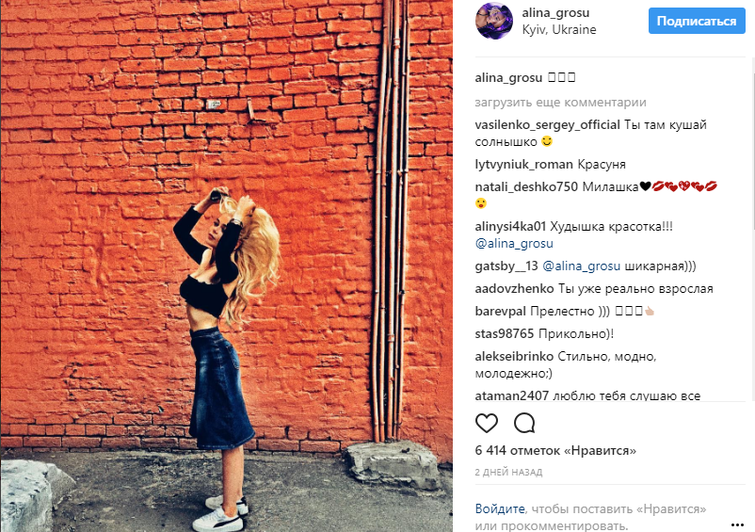Open barevpal commenter profile
This screenshot has height=532, width=755.
tap(500, 312)
